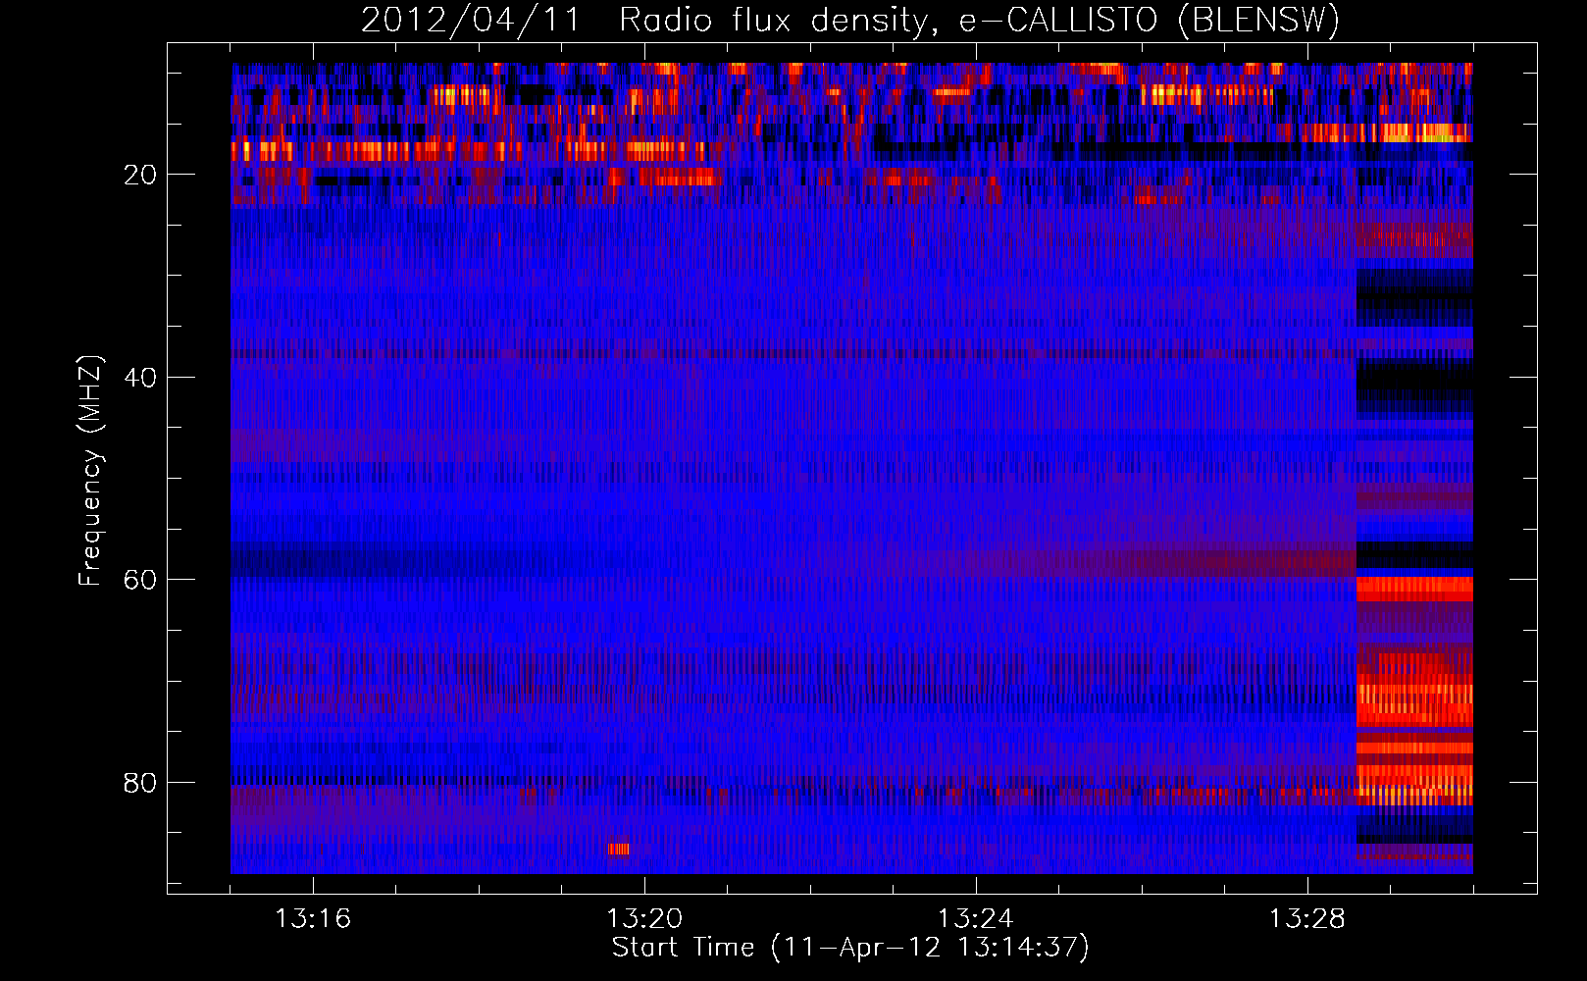Click the 13:16 time tick label
1587x981 pixels.
(x=313, y=918)
